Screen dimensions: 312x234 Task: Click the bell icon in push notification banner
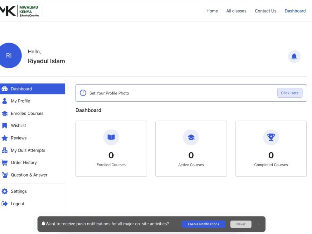[43, 224]
